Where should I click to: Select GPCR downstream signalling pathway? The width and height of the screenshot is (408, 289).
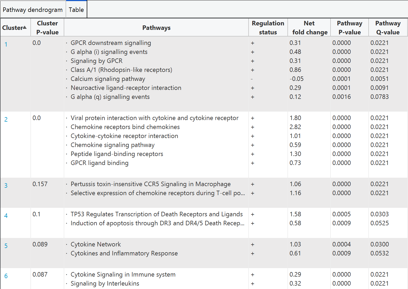(111, 43)
